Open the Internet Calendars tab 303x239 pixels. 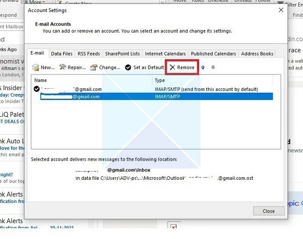pyautogui.click(x=165, y=54)
